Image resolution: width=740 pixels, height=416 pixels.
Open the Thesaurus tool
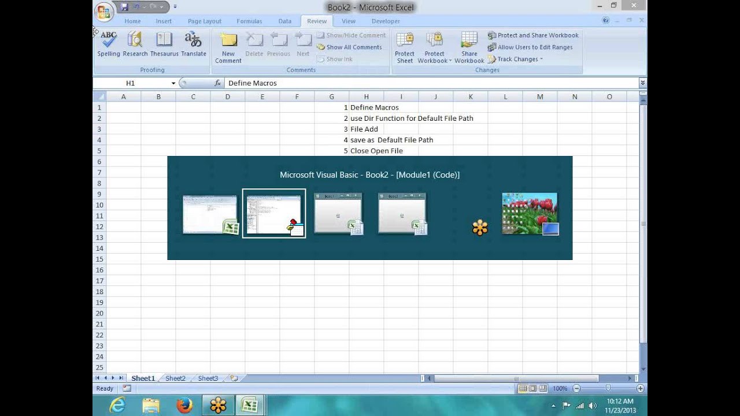click(x=164, y=44)
